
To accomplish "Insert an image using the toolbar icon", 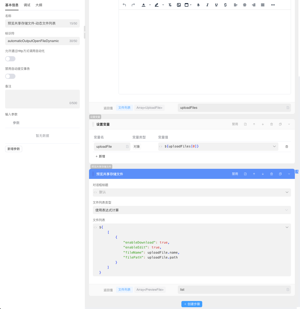I will point(179,5).
